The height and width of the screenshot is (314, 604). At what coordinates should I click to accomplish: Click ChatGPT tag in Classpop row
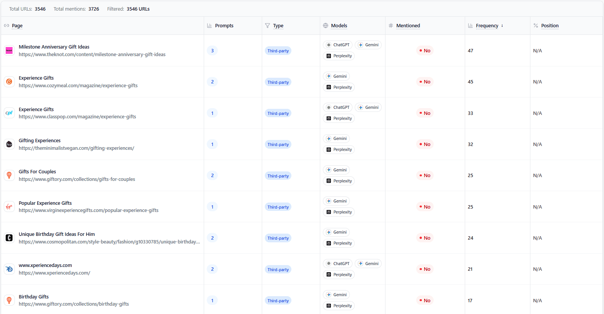(338, 107)
